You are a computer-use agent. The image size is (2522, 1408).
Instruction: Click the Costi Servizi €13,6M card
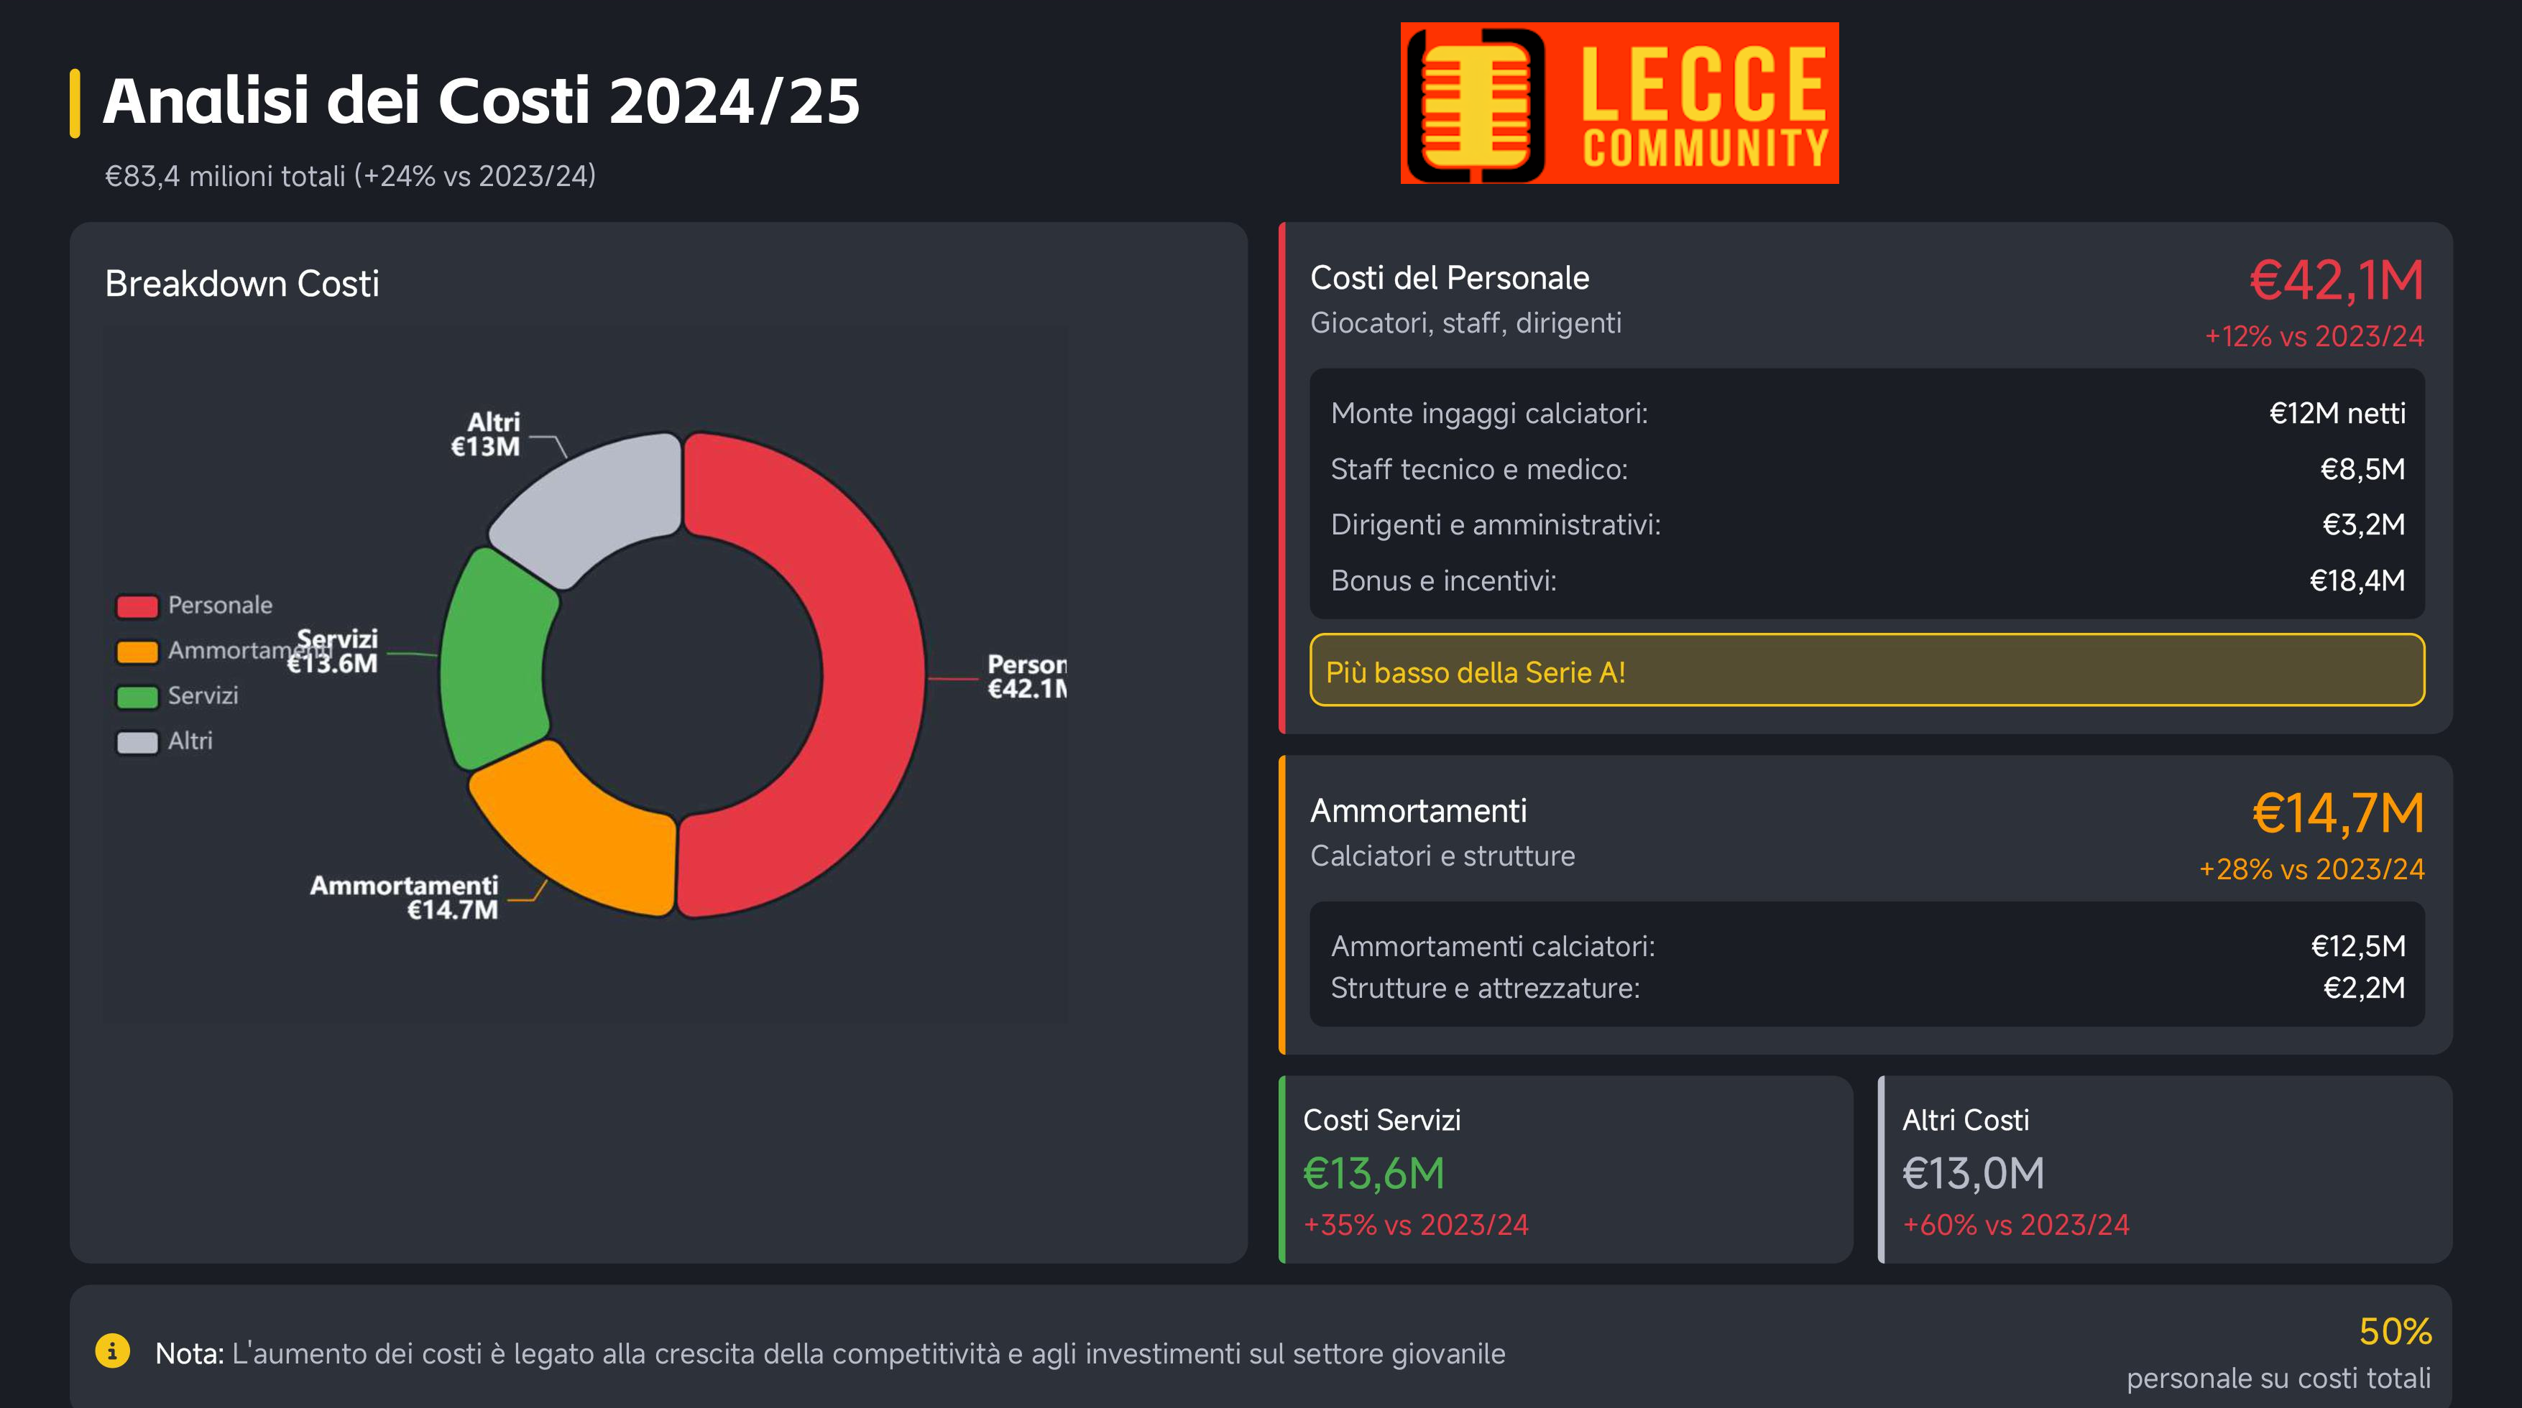coord(1567,1170)
